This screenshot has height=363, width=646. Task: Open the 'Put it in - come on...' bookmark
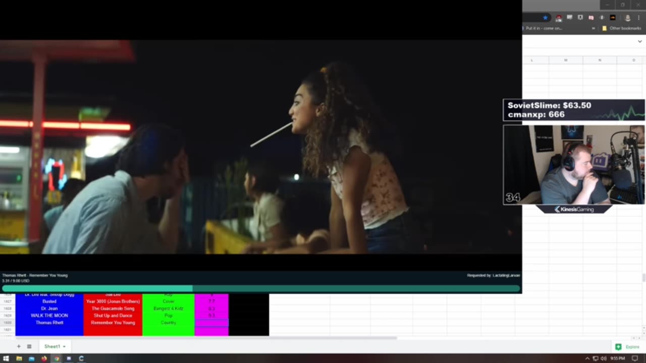click(x=544, y=28)
